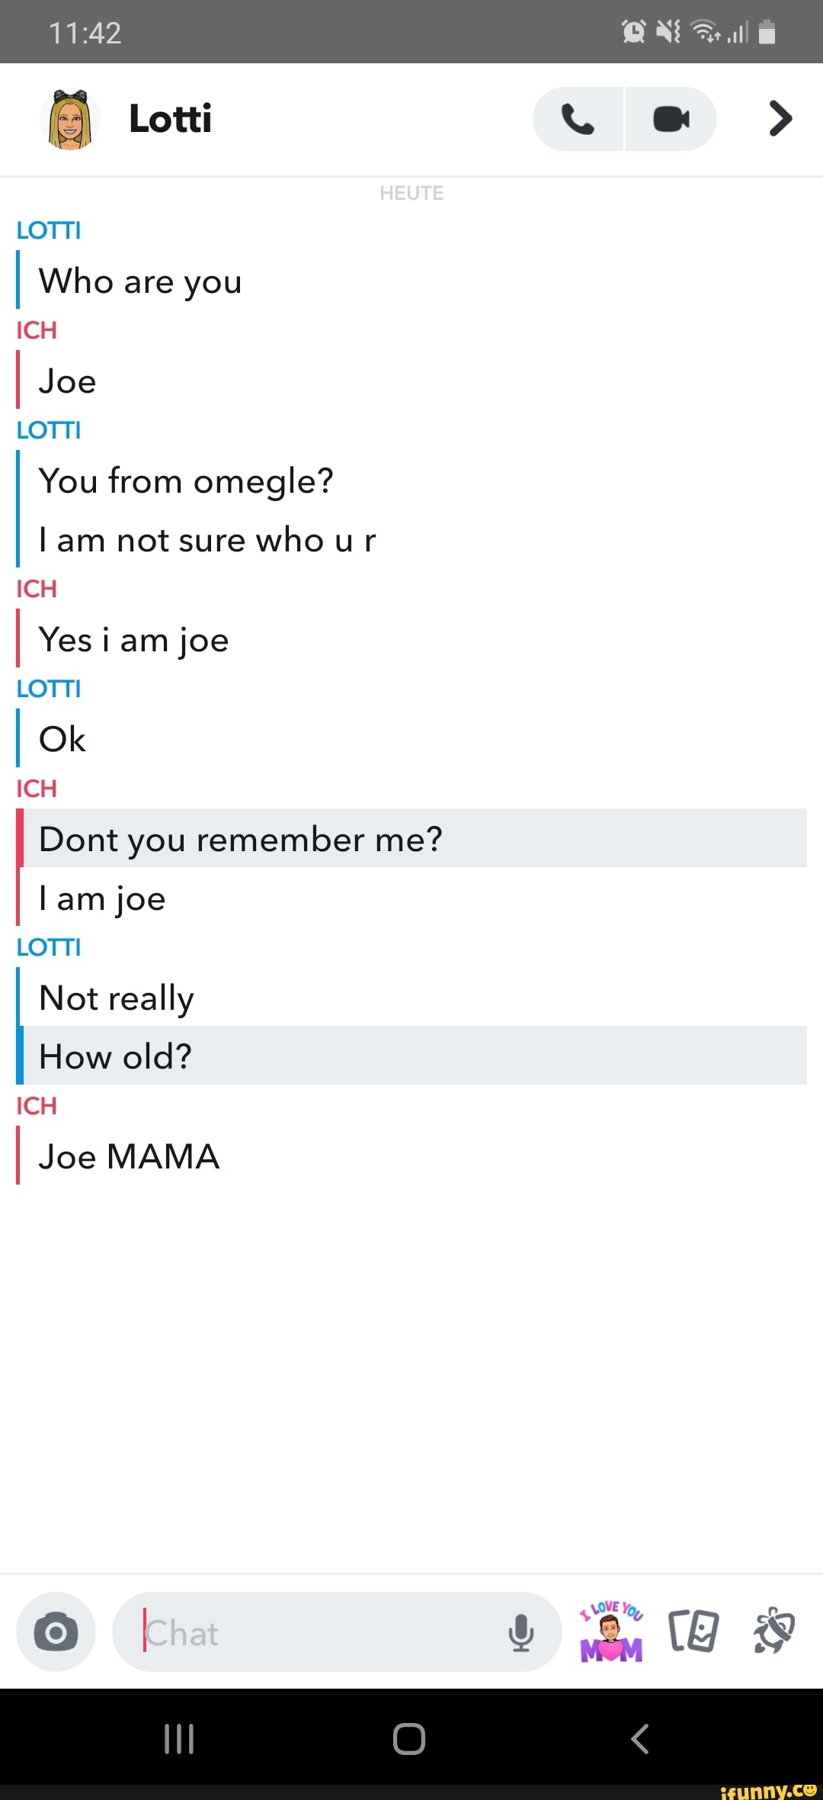The image size is (823, 1800).
Task: Tap the microphone voice note icon
Action: [x=521, y=1633]
